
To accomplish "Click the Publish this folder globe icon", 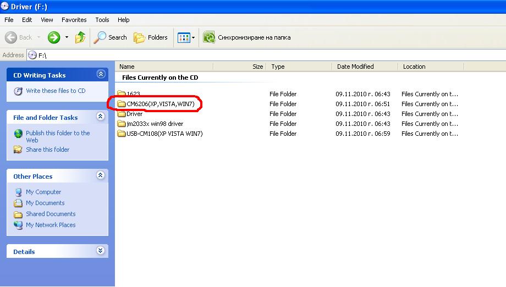I will pyautogui.click(x=18, y=133).
